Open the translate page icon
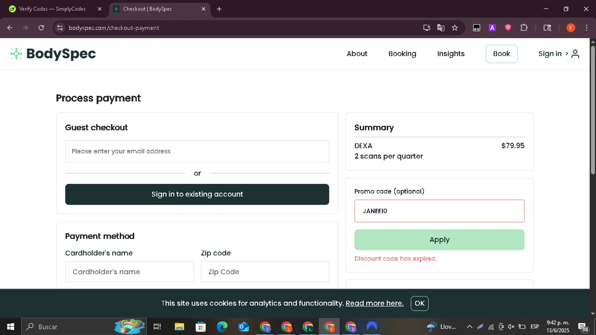Viewport: 596px width, 335px height. point(441,28)
